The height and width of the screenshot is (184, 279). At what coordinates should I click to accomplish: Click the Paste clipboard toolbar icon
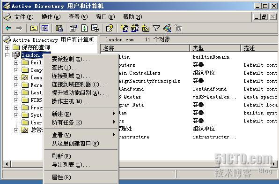tap(59, 28)
